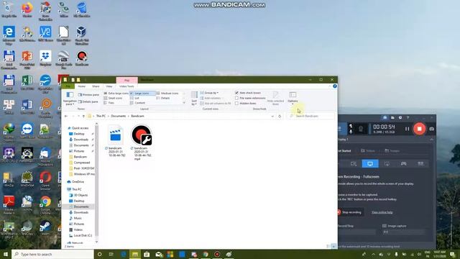
Task: Open the Navigation pane dropdown in the ribbon
Action: pos(70,99)
